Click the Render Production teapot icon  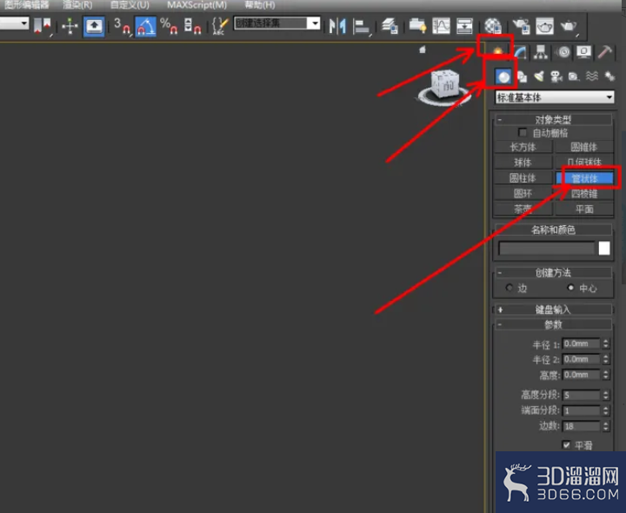tap(569, 26)
